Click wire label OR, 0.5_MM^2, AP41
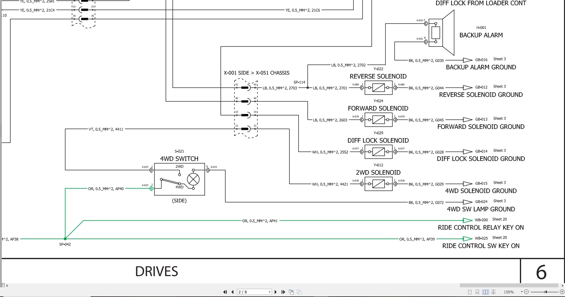The width and height of the screenshot is (565, 297). click(x=260, y=221)
